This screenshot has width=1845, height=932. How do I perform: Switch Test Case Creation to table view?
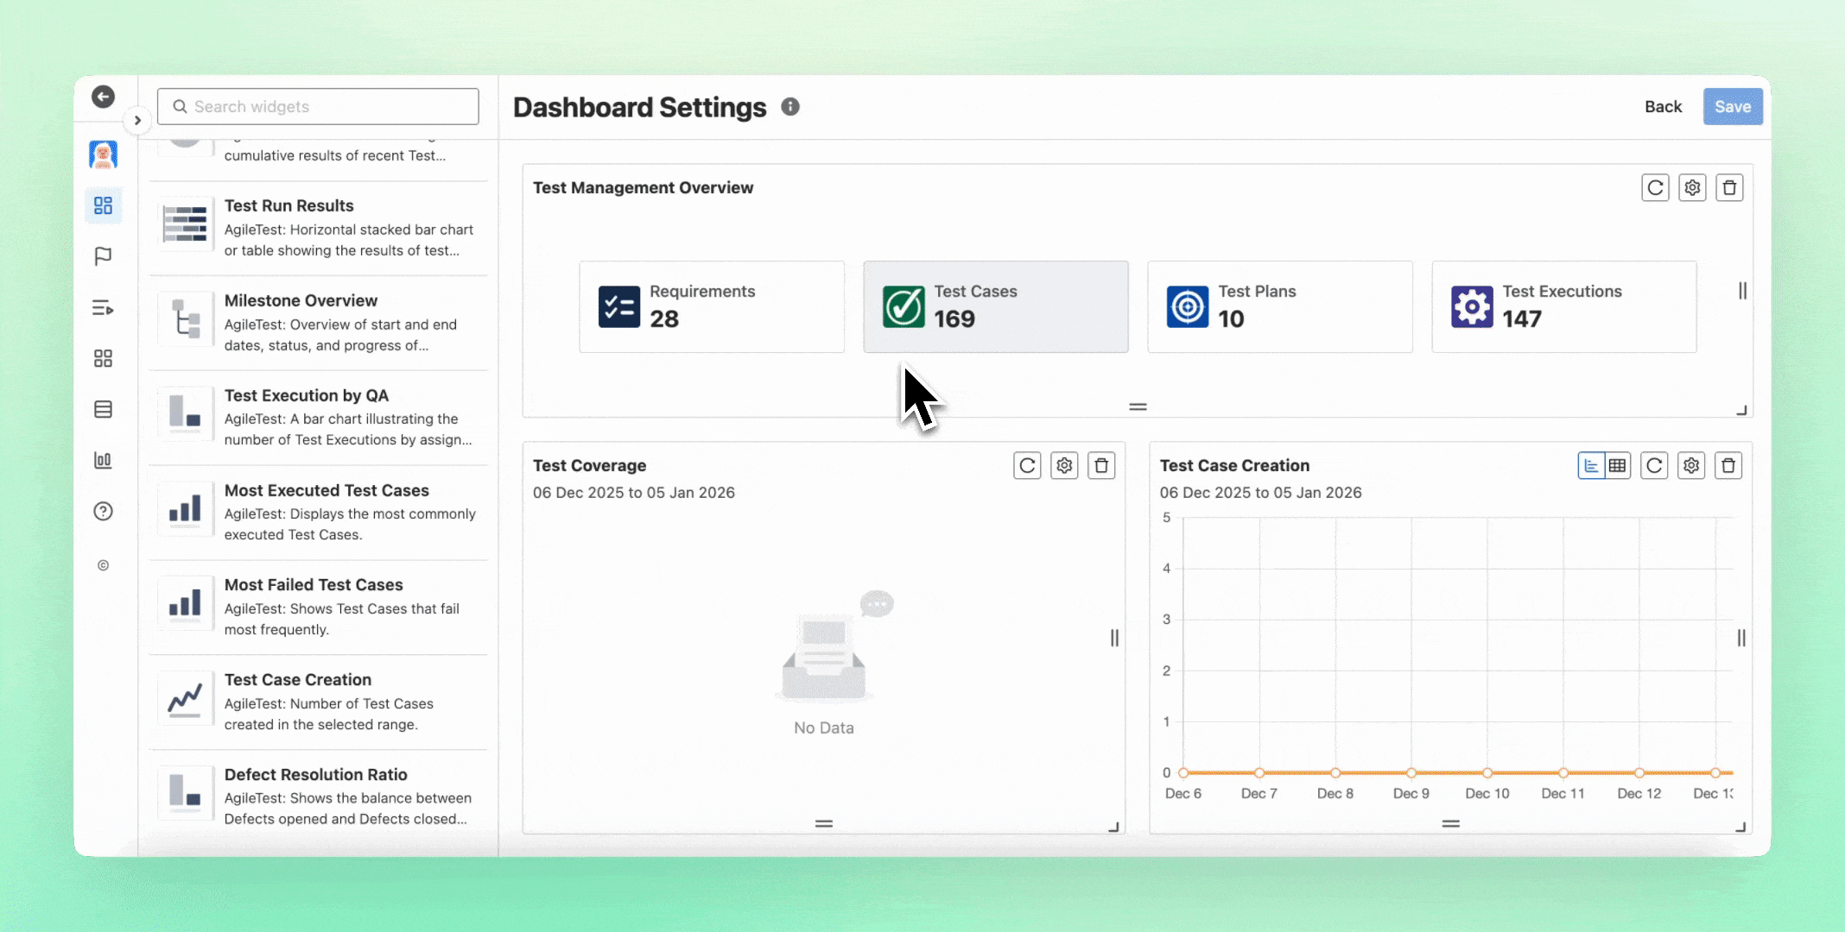coord(1617,466)
